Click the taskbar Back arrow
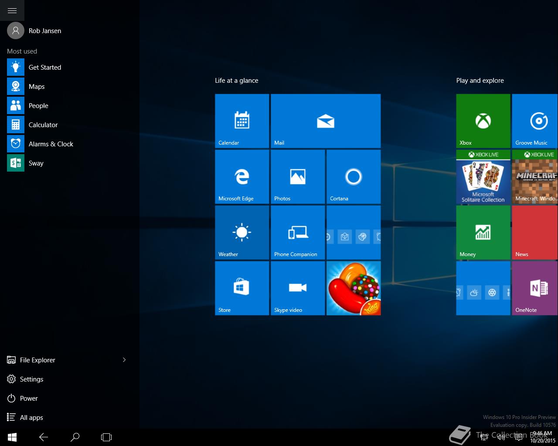Image resolution: width=558 pixels, height=446 pixels. [x=44, y=437]
